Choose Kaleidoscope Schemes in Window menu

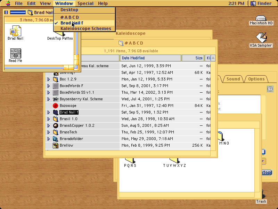(84, 29)
